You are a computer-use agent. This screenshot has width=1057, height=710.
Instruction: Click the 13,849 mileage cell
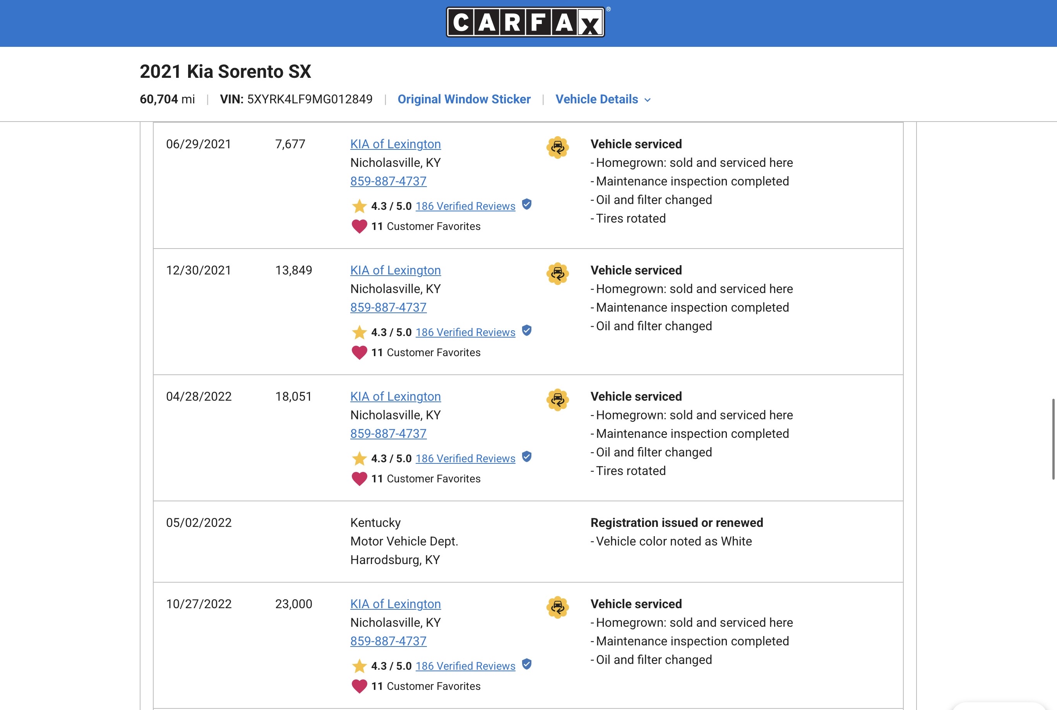pyautogui.click(x=294, y=270)
